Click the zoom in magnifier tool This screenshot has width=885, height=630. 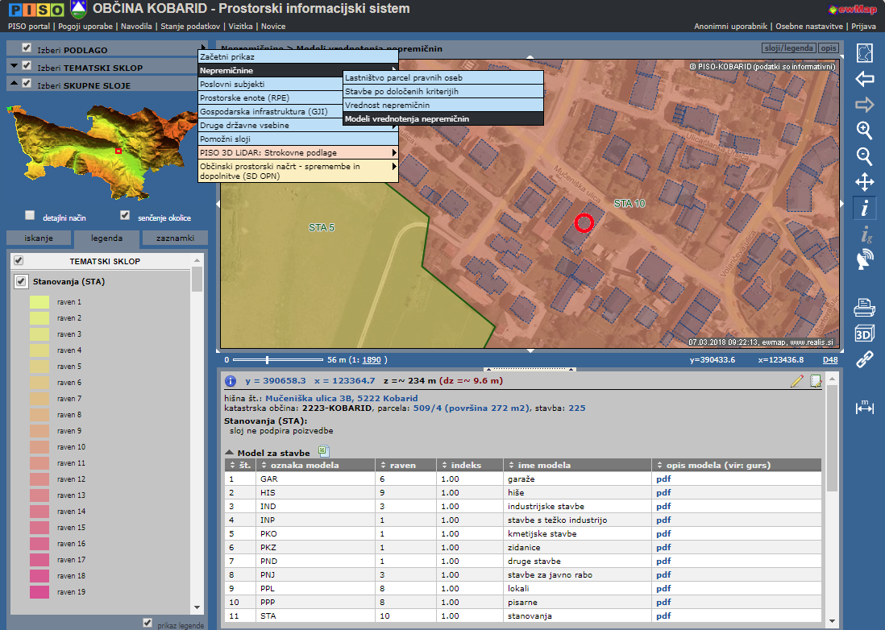coord(864,131)
